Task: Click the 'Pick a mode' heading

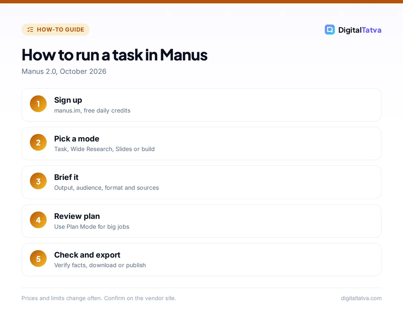Action: click(x=77, y=139)
